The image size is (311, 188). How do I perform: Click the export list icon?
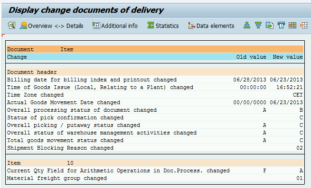tap(270, 26)
